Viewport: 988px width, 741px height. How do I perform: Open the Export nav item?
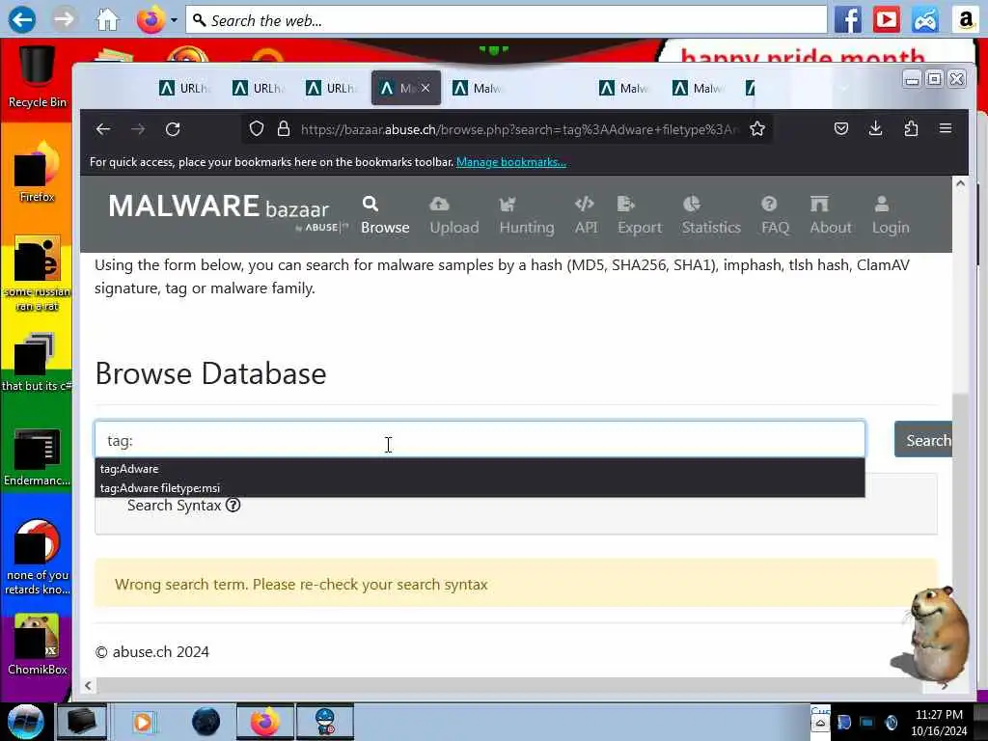[640, 215]
